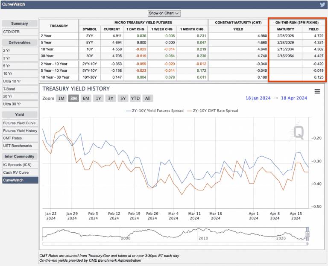Click the 2/15/2054 maturity cell

[286, 56]
